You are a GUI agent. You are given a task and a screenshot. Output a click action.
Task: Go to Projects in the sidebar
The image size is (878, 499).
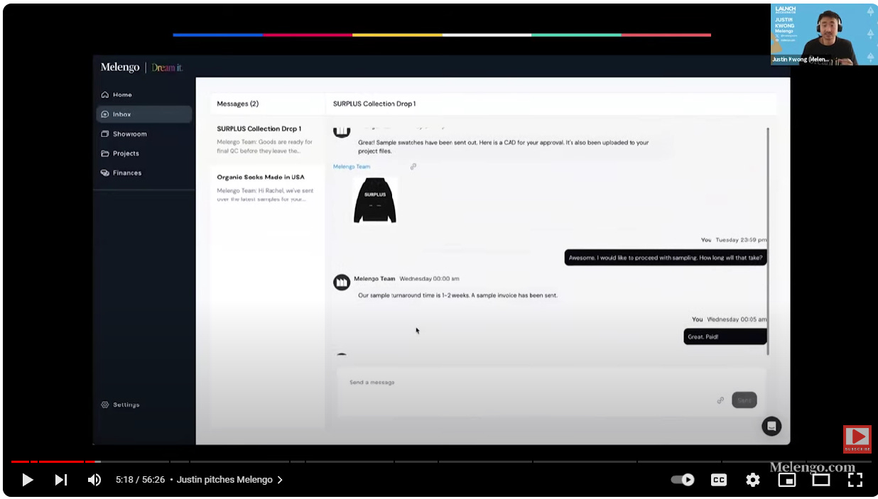click(143, 153)
